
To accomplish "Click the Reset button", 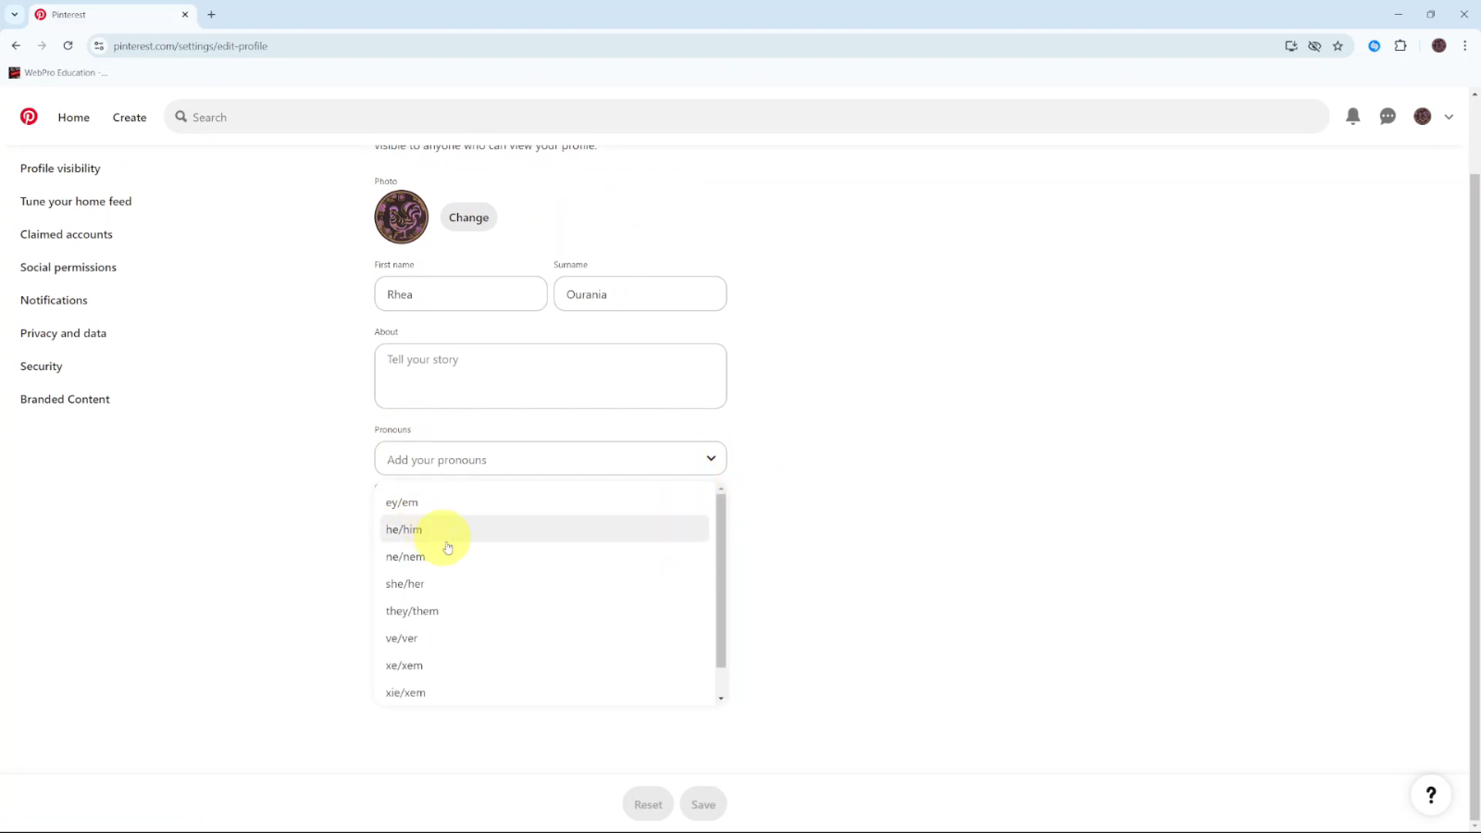I will tap(648, 804).
